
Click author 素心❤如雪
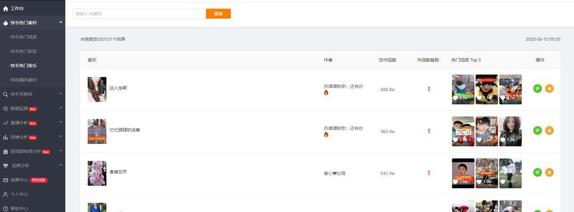335,173
